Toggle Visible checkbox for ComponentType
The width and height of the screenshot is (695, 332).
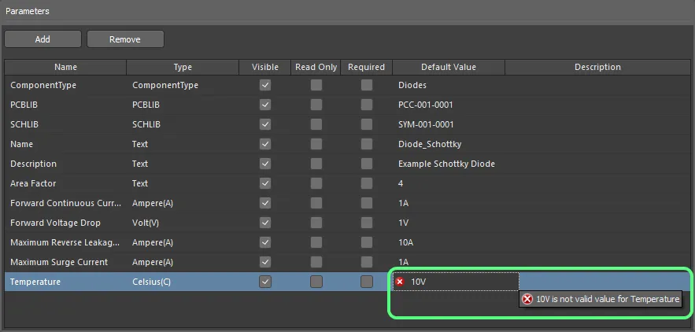tap(265, 85)
